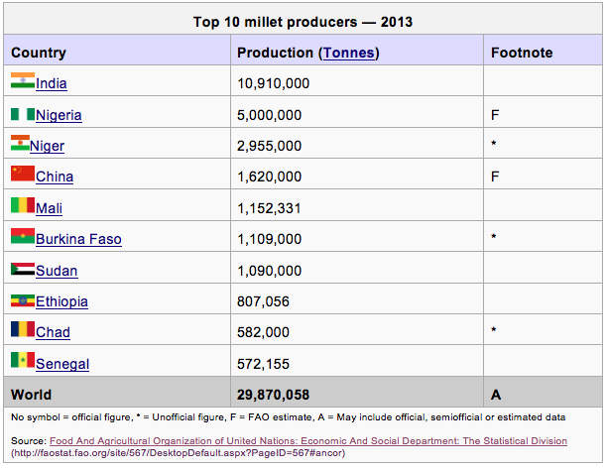The image size is (607, 469).
Task: Open the Tonnes link in header
Action: [x=347, y=53]
